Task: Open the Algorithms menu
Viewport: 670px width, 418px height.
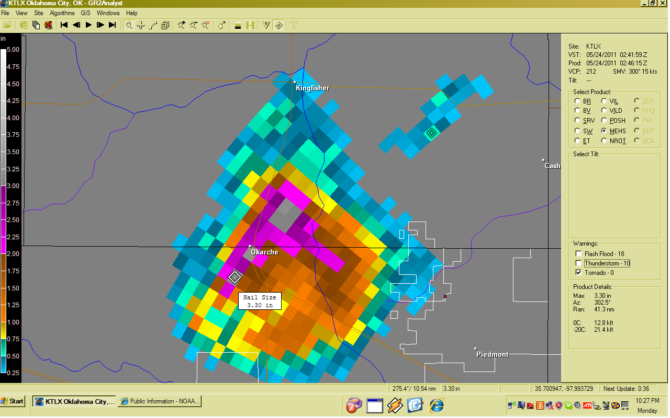Action: coord(62,13)
